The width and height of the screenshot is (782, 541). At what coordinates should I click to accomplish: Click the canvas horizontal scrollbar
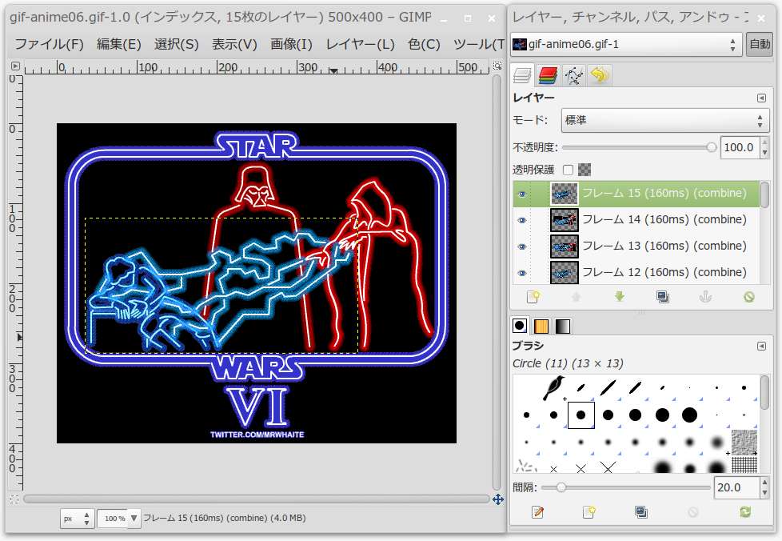coord(257,499)
